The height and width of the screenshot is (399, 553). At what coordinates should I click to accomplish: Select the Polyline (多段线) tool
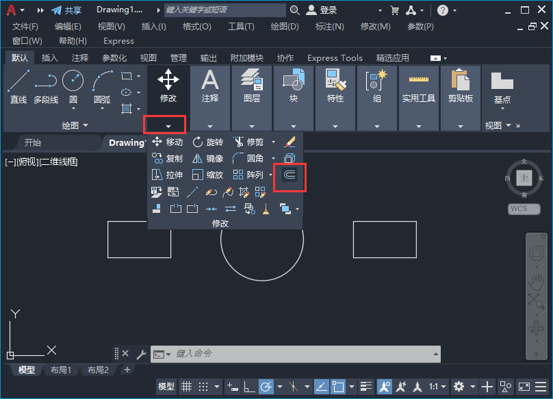46,87
